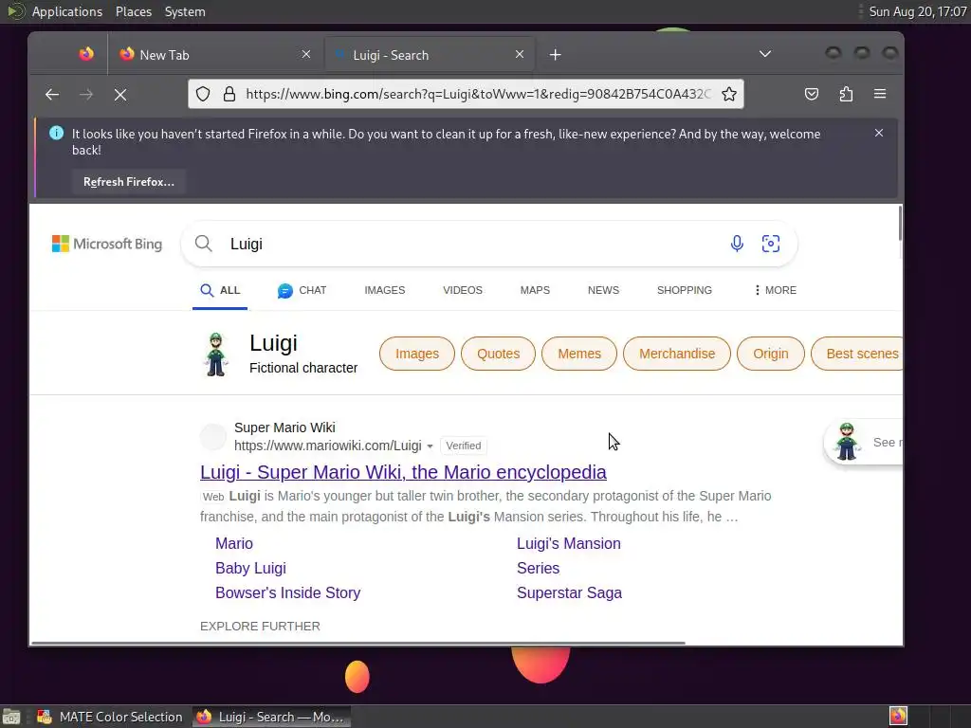
Task: Open the Luigi 'See more' side card
Action: tap(865, 443)
